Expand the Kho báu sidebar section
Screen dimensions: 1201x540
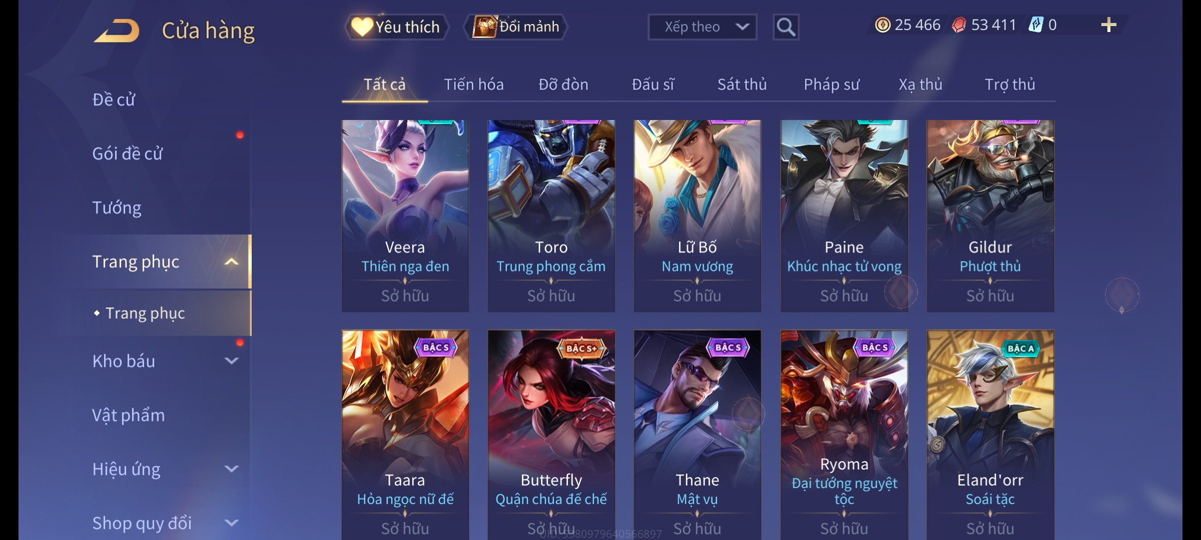[232, 361]
